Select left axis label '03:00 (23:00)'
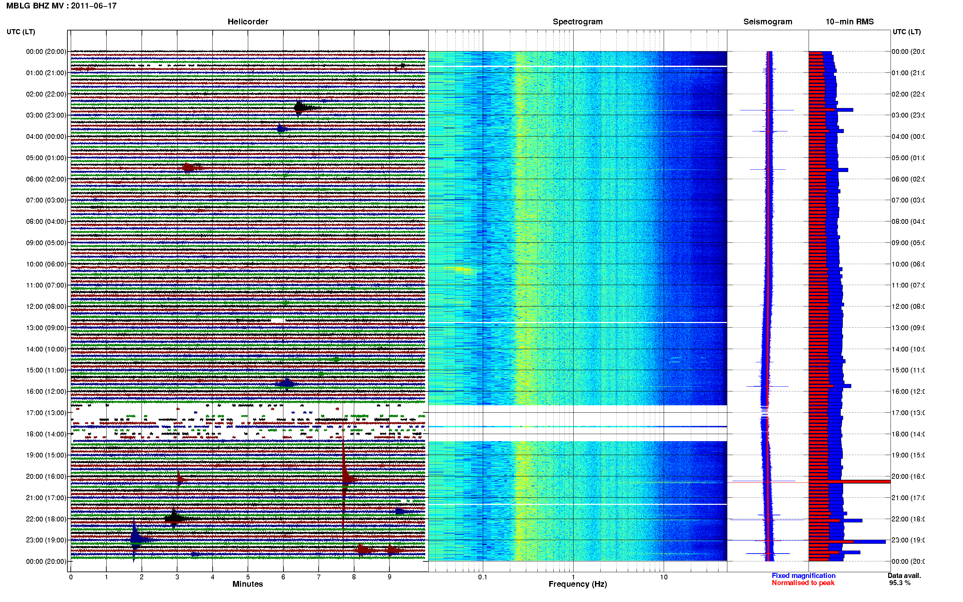963x602 pixels. [x=46, y=115]
